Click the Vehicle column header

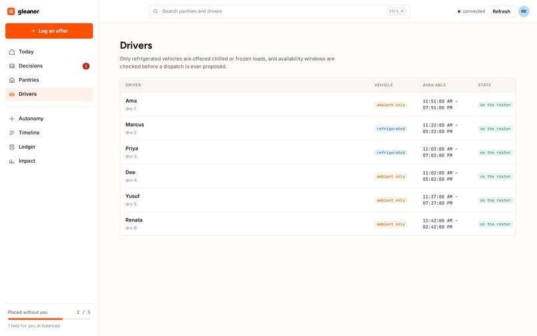(384, 85)
